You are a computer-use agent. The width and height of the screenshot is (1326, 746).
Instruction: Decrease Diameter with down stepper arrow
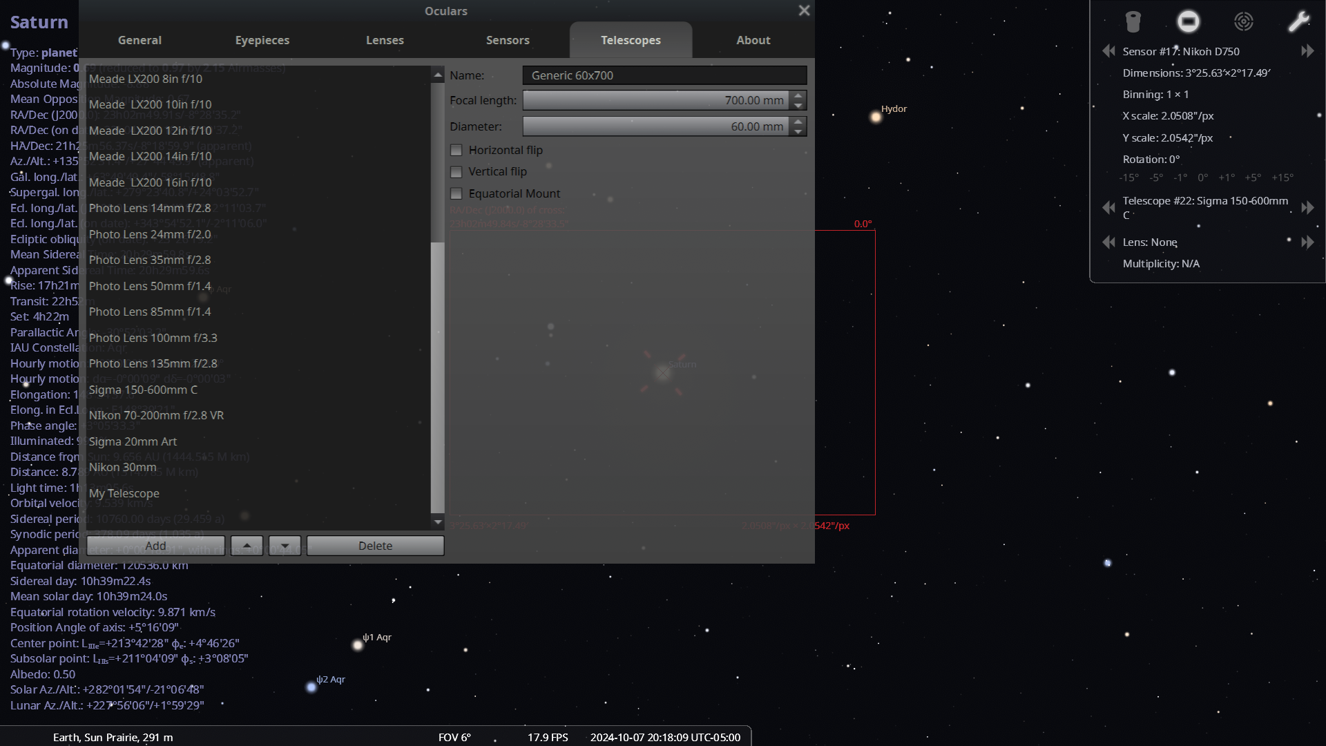coord(798,131)
